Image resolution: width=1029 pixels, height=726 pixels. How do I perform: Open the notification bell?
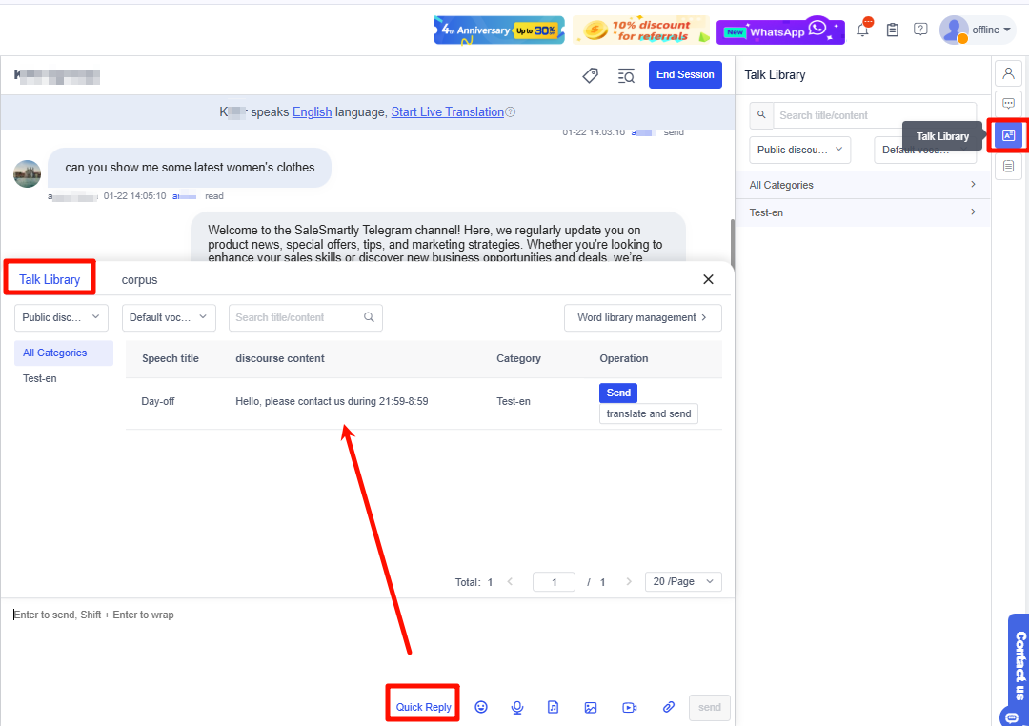pos(862,30)
